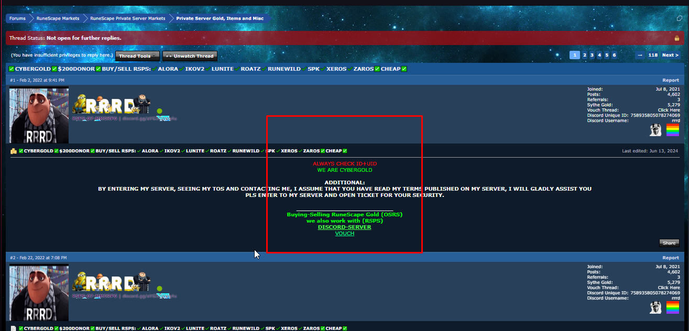Click the Next > page button
689x331 pixels.
[670, 55]
